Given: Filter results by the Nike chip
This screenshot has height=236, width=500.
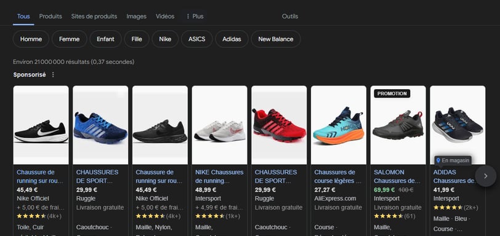Looking at the screenshot, I should 165,39.
